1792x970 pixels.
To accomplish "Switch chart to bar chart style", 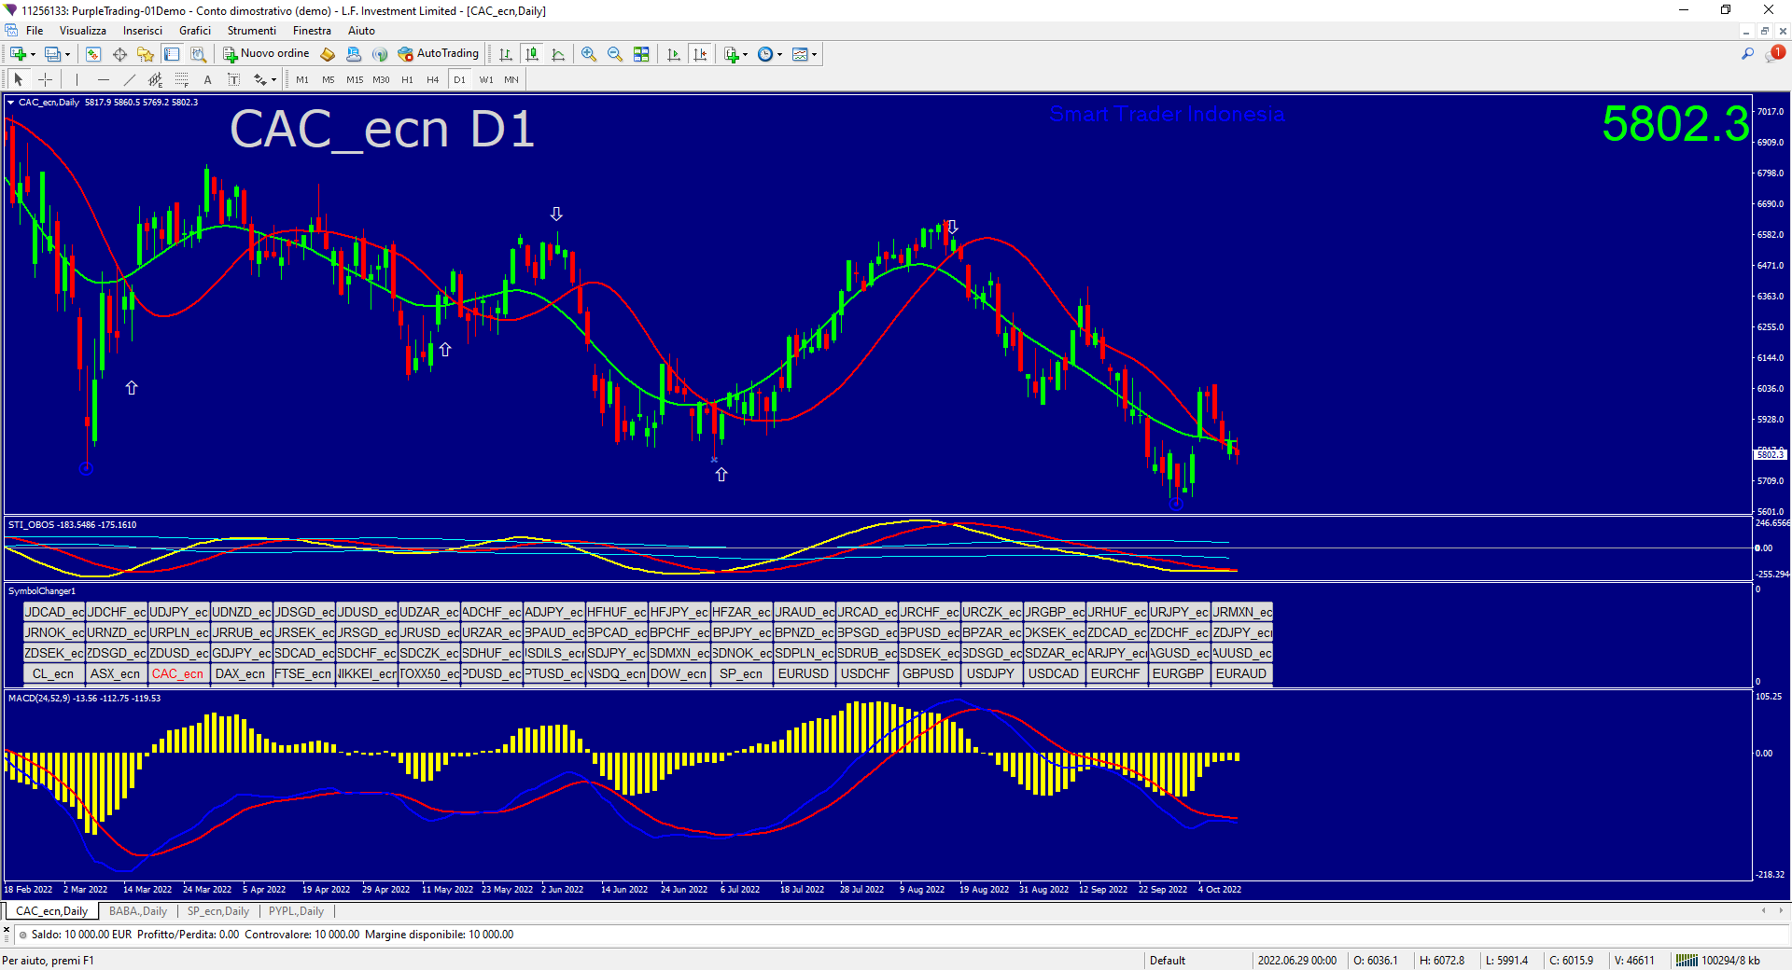I will point(506,54).
